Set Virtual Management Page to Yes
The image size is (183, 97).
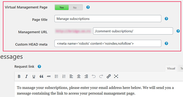point(62,8)
